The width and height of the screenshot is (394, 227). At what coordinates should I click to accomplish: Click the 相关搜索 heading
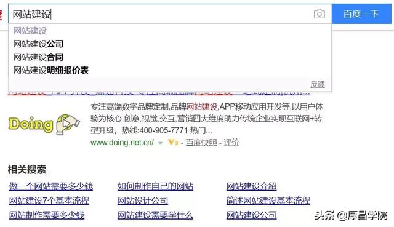tap(27, 170)
